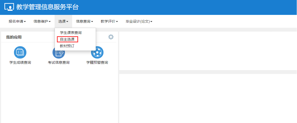Select 学生课表查询 from the 选课 menu

(x=71, y=33)
